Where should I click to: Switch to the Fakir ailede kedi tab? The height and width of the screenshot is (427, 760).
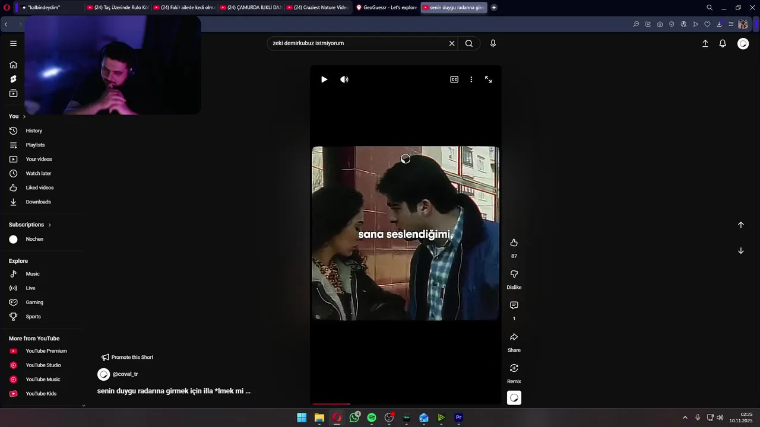(x=183, y=8)
